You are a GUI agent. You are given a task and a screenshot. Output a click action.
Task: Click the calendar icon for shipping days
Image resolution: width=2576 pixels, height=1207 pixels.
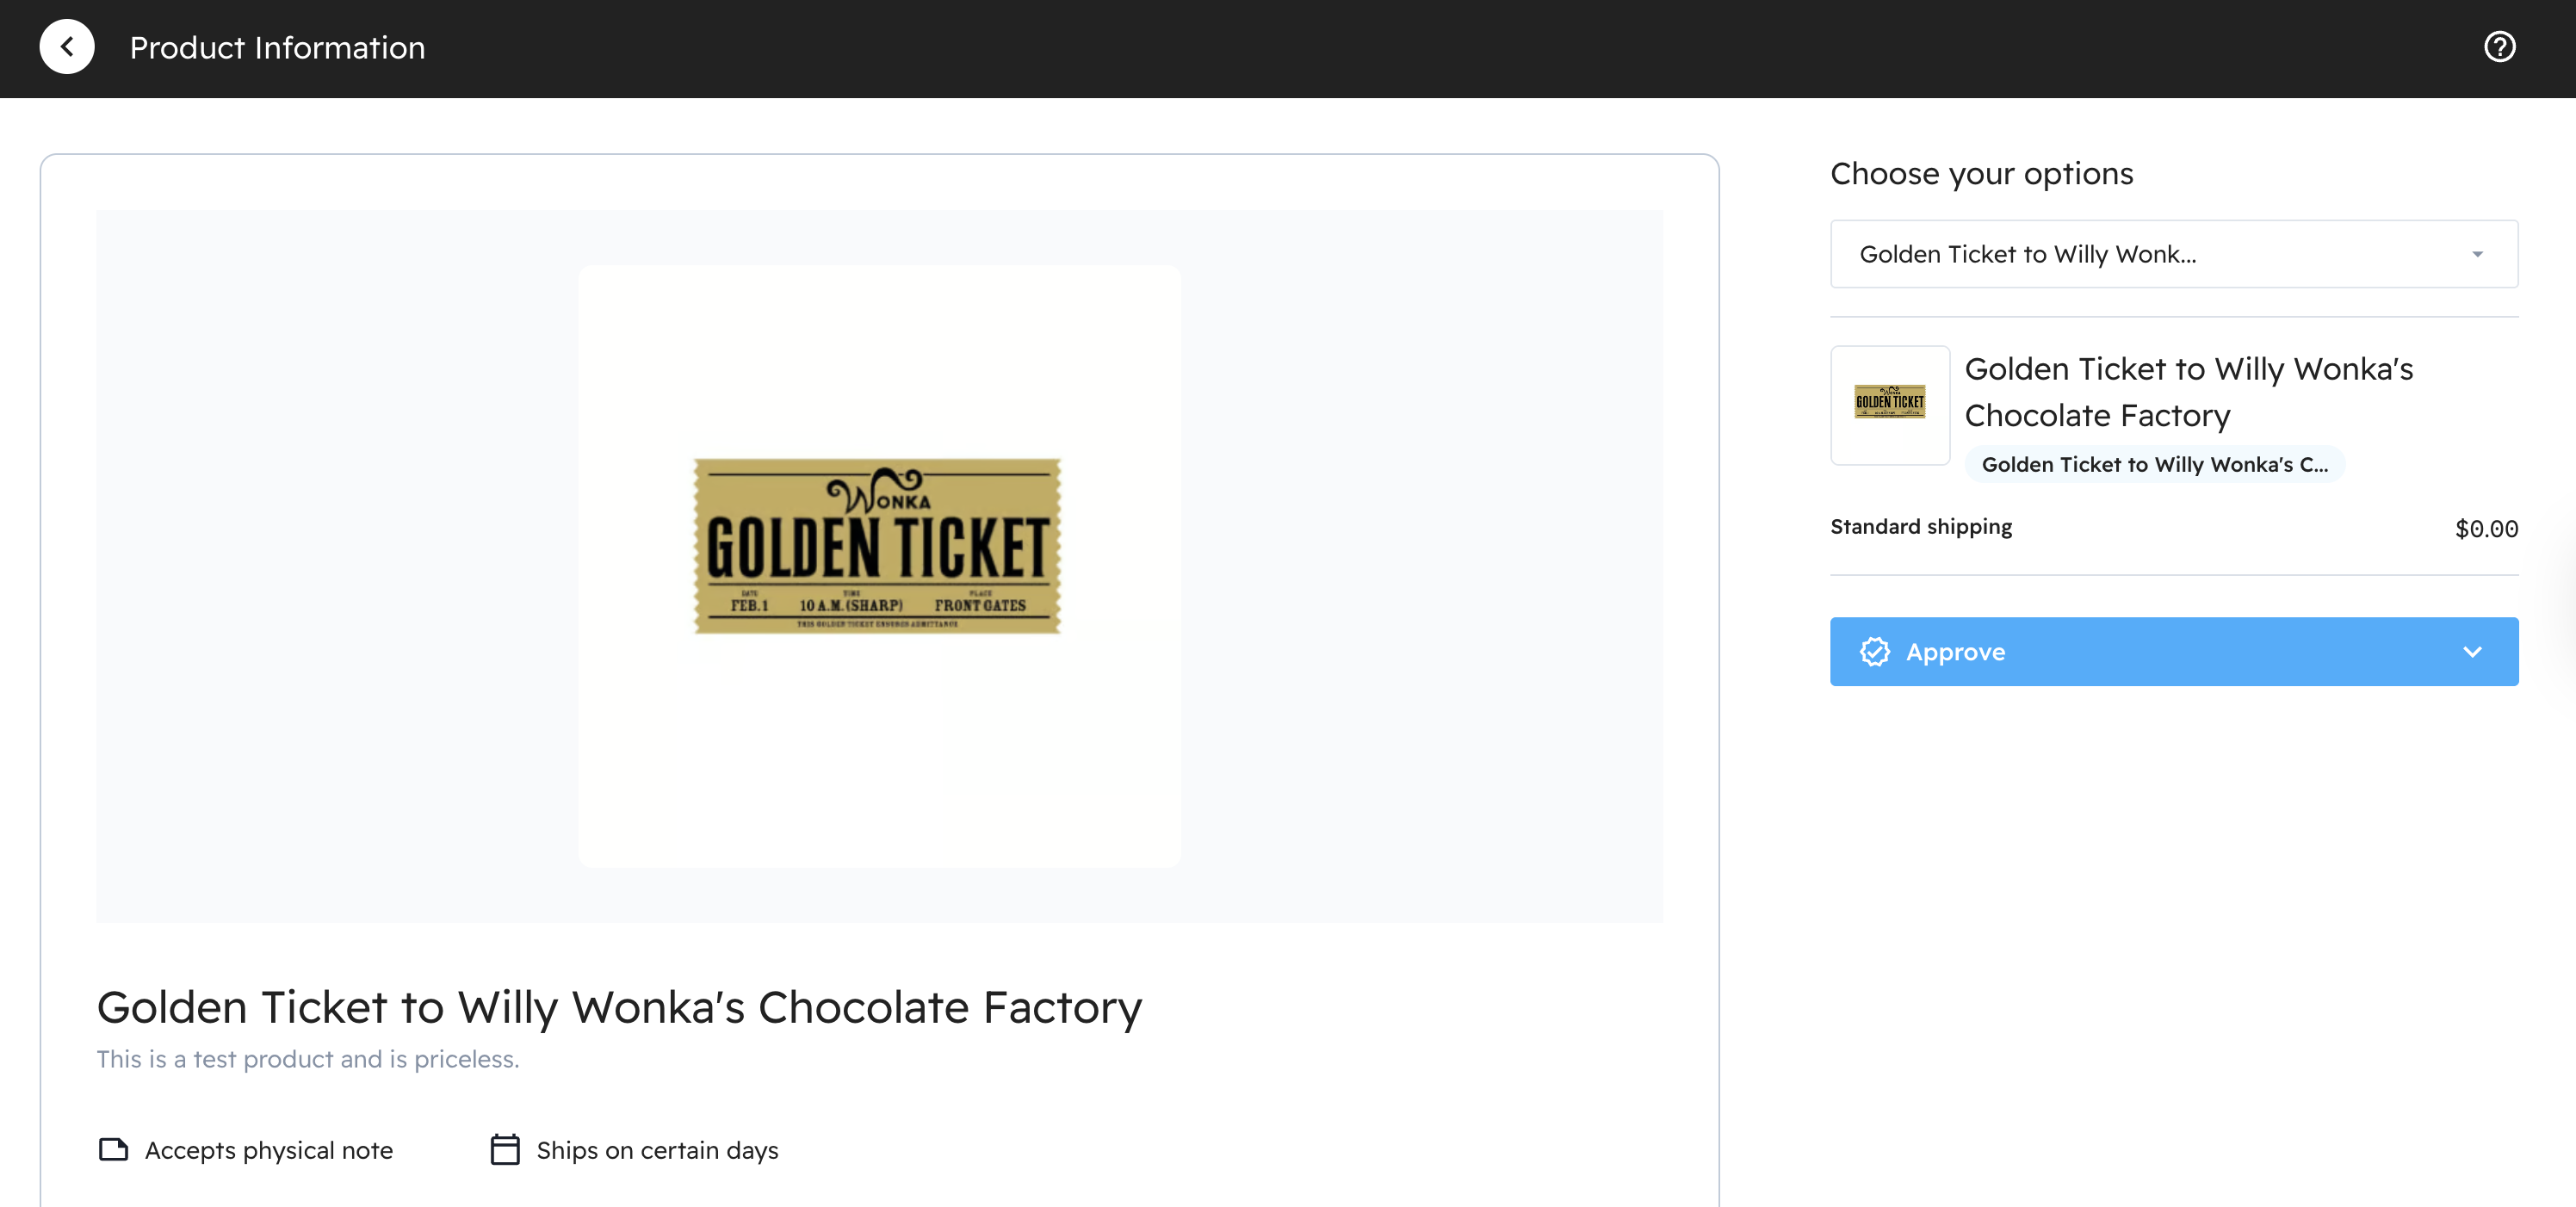click(505, 1150)
